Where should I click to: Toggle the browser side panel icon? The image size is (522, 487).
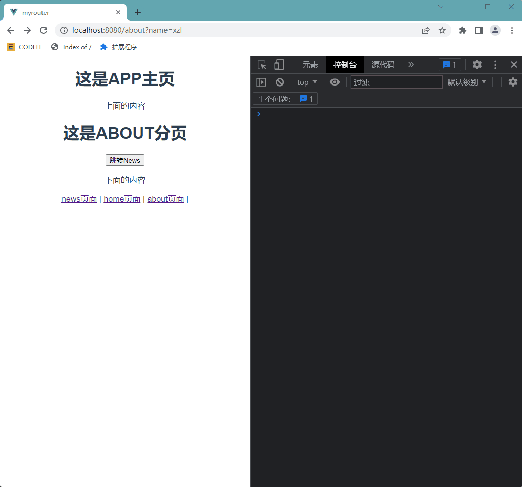pos(479,31)
